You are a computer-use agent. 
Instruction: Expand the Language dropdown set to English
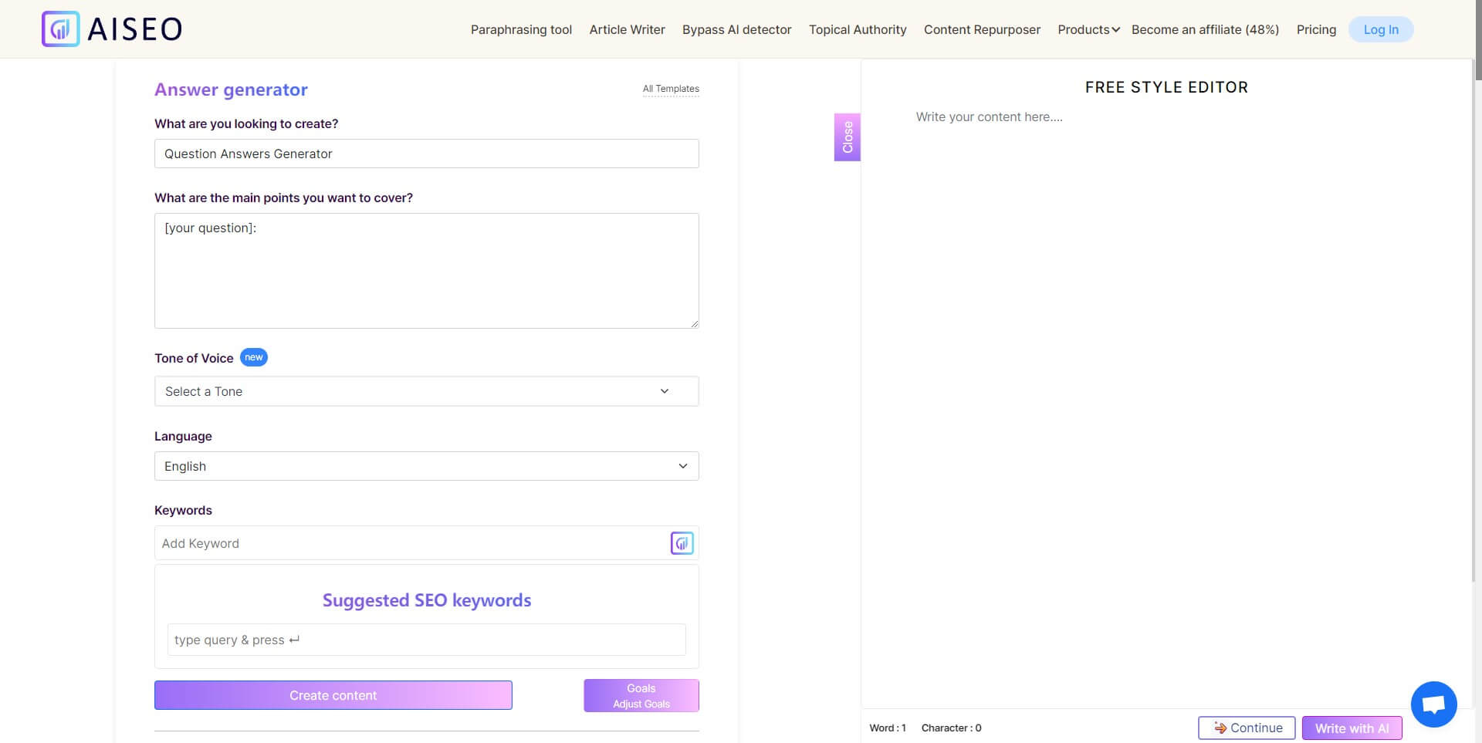pos(426,466)
